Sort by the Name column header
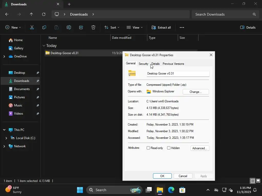The image size is (262, 196). [53, 38]
